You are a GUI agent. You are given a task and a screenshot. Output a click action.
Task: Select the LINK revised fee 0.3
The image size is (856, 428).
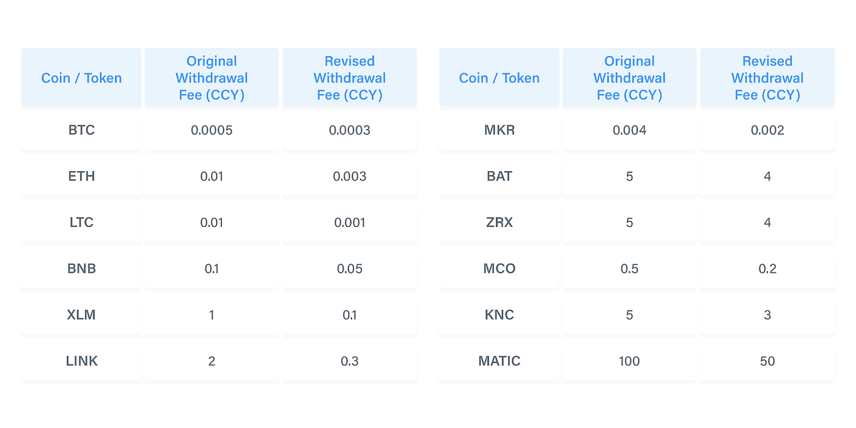350,361
